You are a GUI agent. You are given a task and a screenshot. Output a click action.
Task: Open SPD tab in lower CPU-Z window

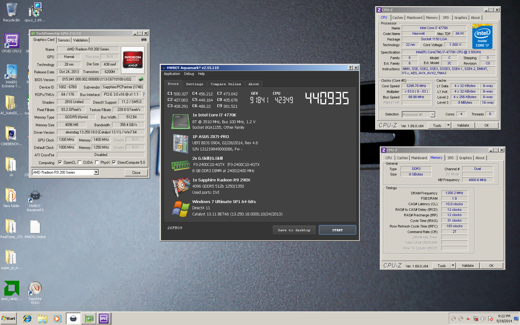(x=451, y=158)
